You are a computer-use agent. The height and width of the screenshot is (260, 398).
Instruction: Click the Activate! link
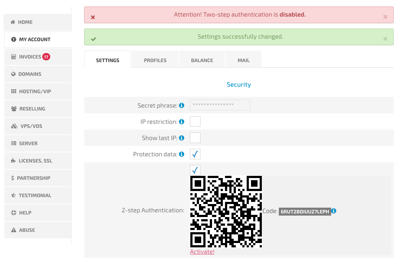(x=202, y=252)
